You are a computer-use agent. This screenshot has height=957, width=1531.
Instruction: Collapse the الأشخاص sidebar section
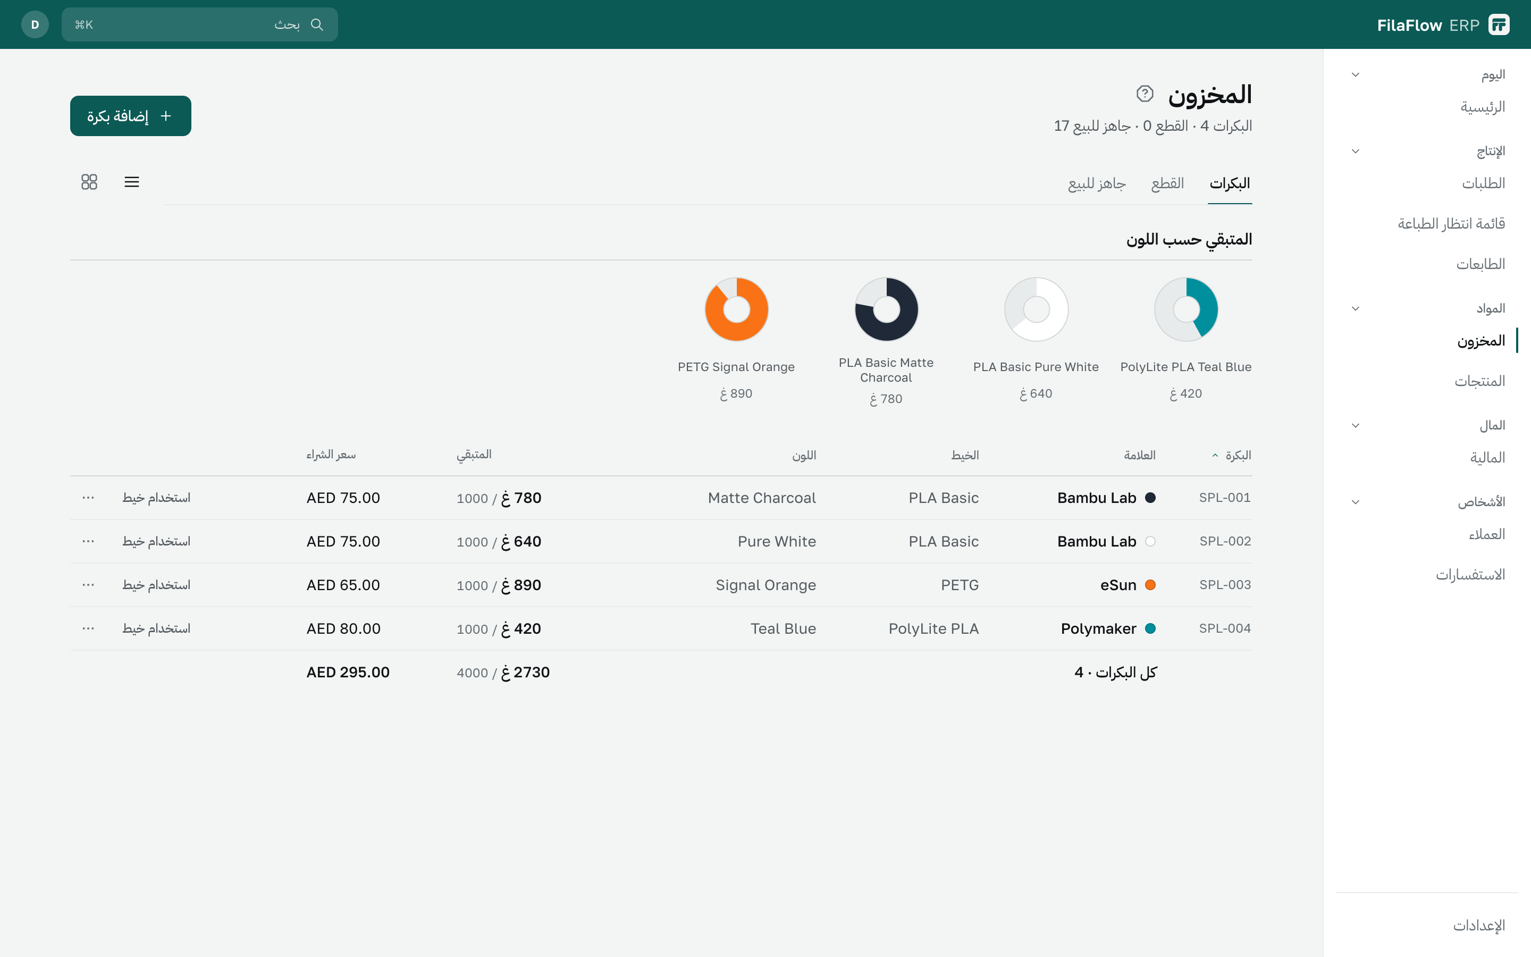(1355, 502)
